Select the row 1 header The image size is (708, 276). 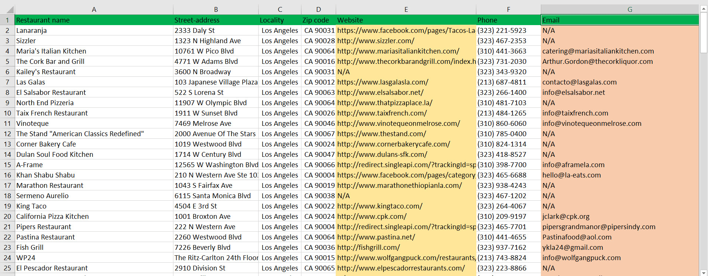pyautogui.click(x=7, y=20)
